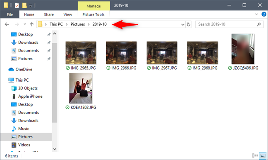Click the Back navigation arrow

point(7,24)
